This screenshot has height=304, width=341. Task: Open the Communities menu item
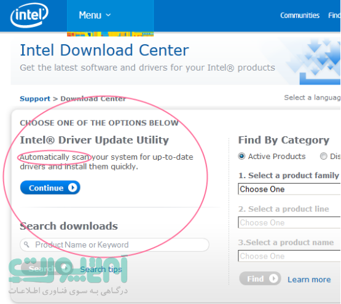pos(300,15)
